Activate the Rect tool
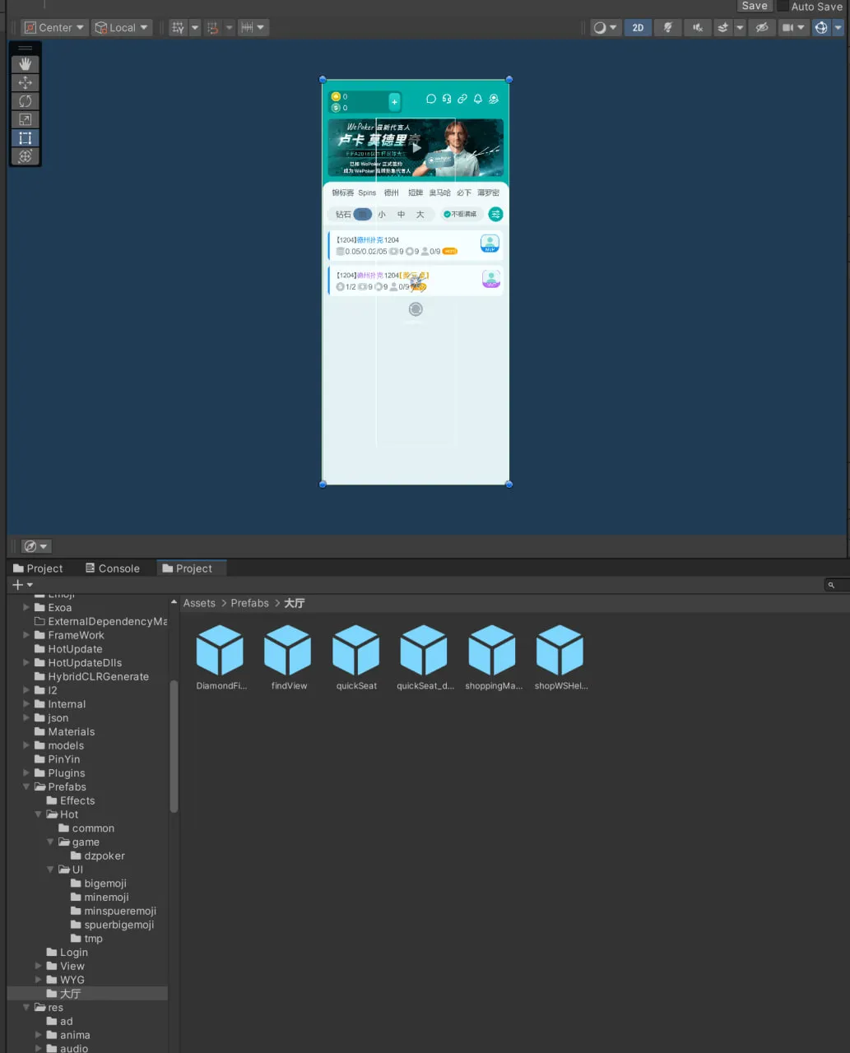This screenshot has height=1053, width=850. tap(26, 138)
